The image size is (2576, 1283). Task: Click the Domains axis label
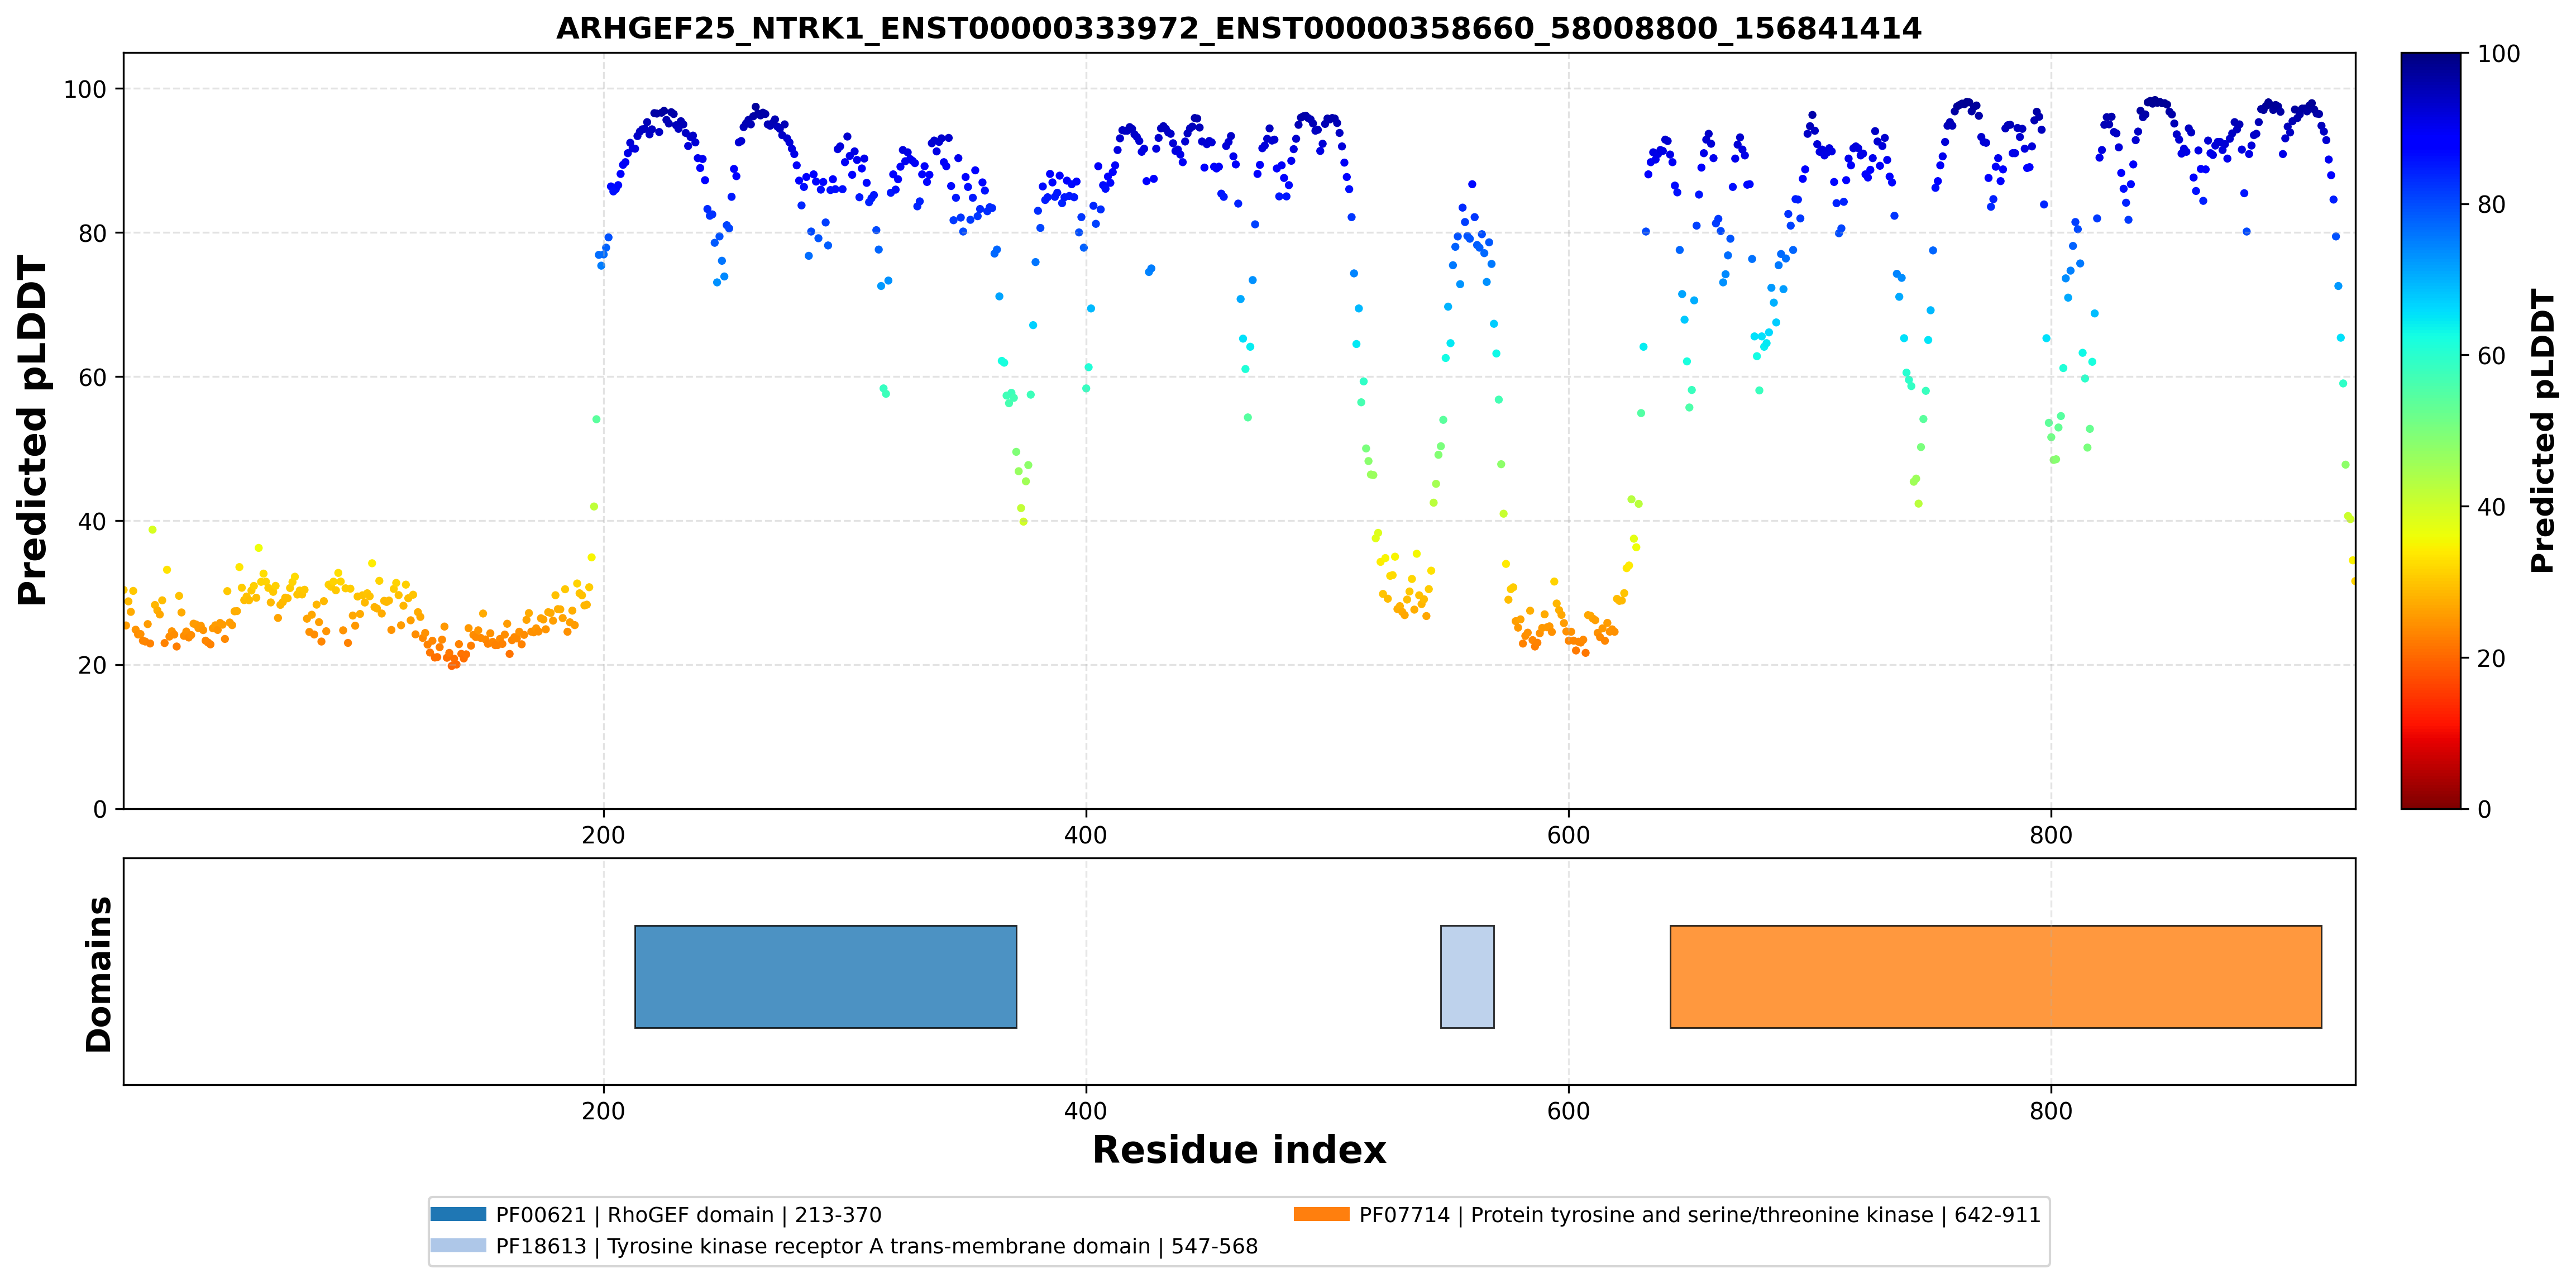(x=98, y=974)
